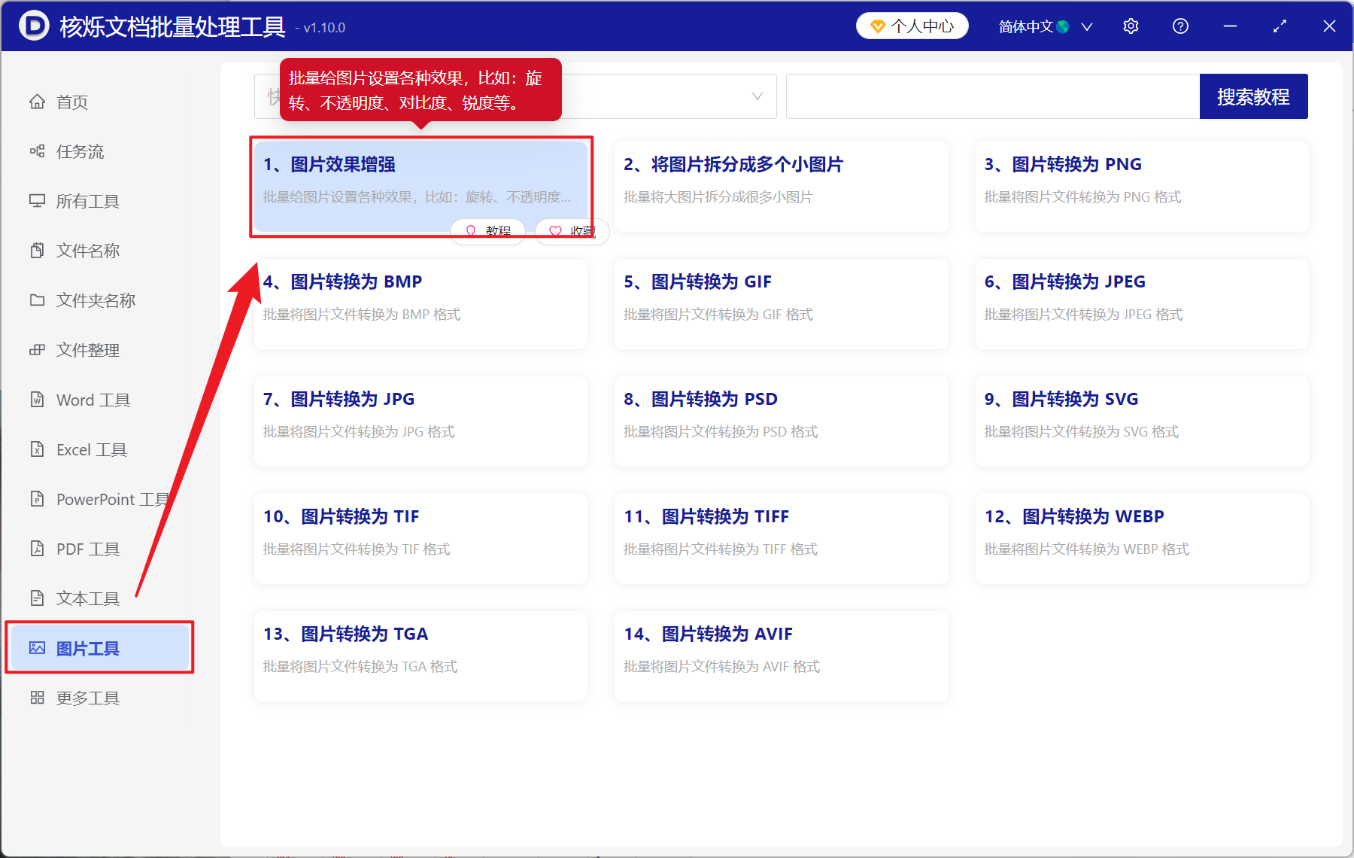Open the help question mark
This screenshot has height=858, width=1354.
point(1179,26)
